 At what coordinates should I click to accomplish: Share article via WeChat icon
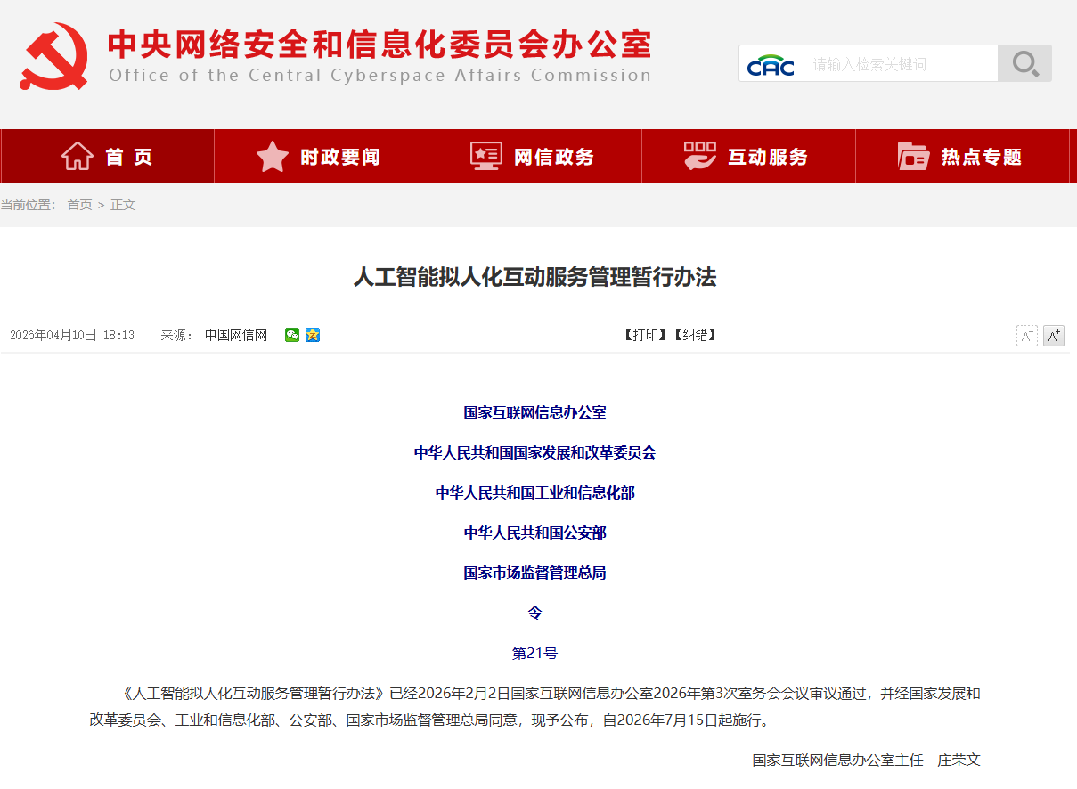(292, 335)
